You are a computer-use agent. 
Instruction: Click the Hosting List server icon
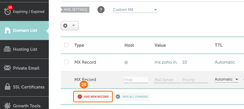coord(7,49)
